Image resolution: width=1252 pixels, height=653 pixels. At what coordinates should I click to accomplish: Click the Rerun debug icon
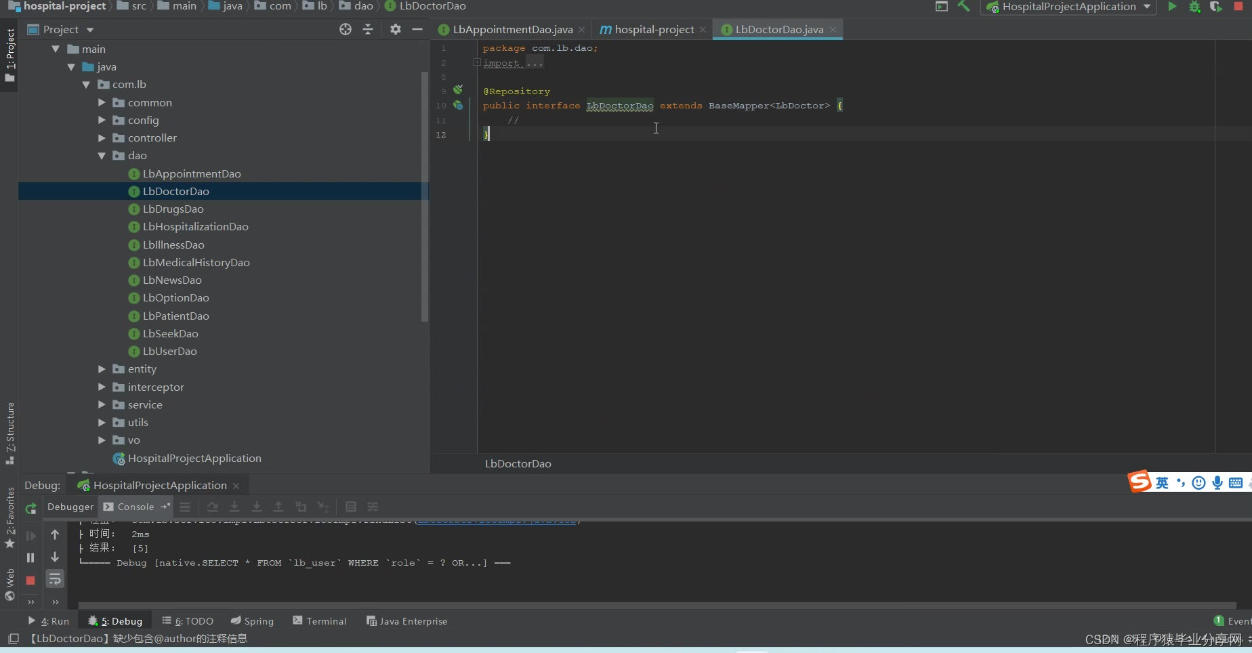[x=30, y=508]
